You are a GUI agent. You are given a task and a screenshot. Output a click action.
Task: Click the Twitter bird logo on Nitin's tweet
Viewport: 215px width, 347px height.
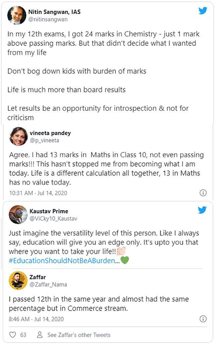203,11
